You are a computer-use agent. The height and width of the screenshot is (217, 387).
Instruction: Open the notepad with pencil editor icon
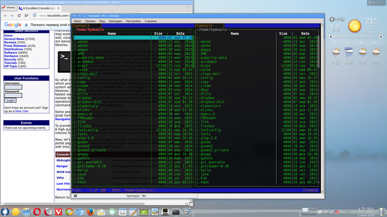[134, 212]
